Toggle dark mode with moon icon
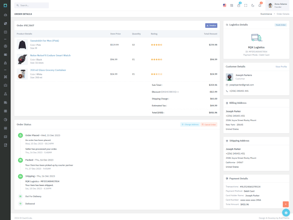Image resolution: width=293 pixels, height=220 pixels. pos(253,5)
